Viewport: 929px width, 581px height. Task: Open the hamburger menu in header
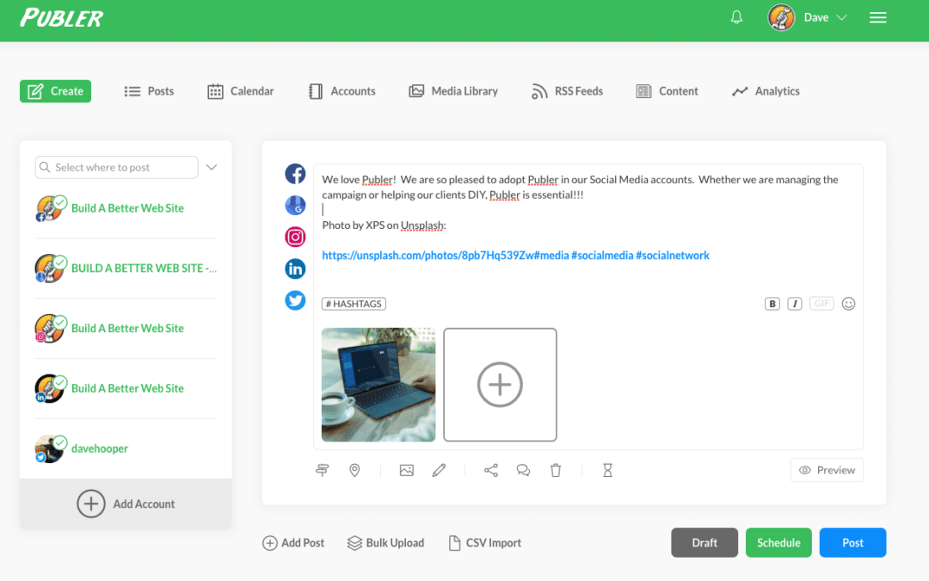pyautogui.click(x=877, y=17)
